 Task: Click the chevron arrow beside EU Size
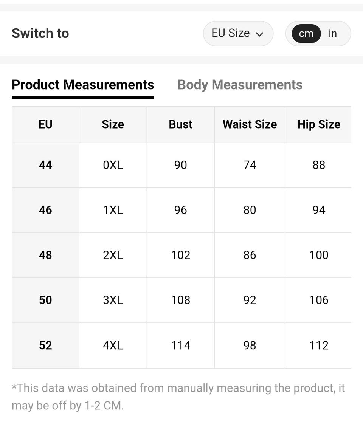click(x=259, y=34)
